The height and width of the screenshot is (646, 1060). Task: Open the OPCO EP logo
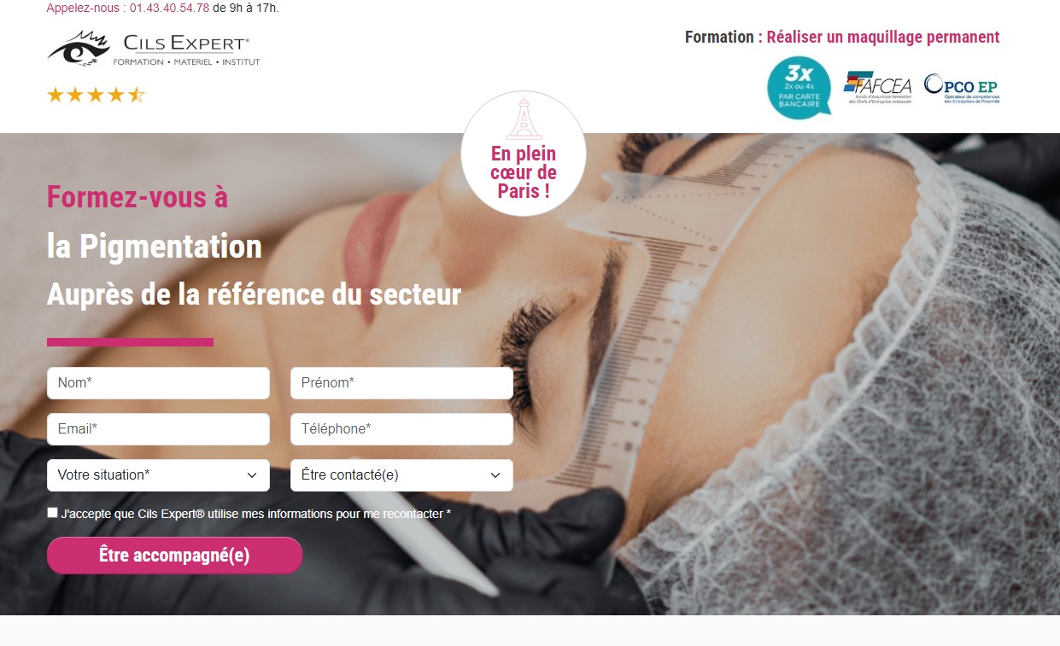click(961, 88)
